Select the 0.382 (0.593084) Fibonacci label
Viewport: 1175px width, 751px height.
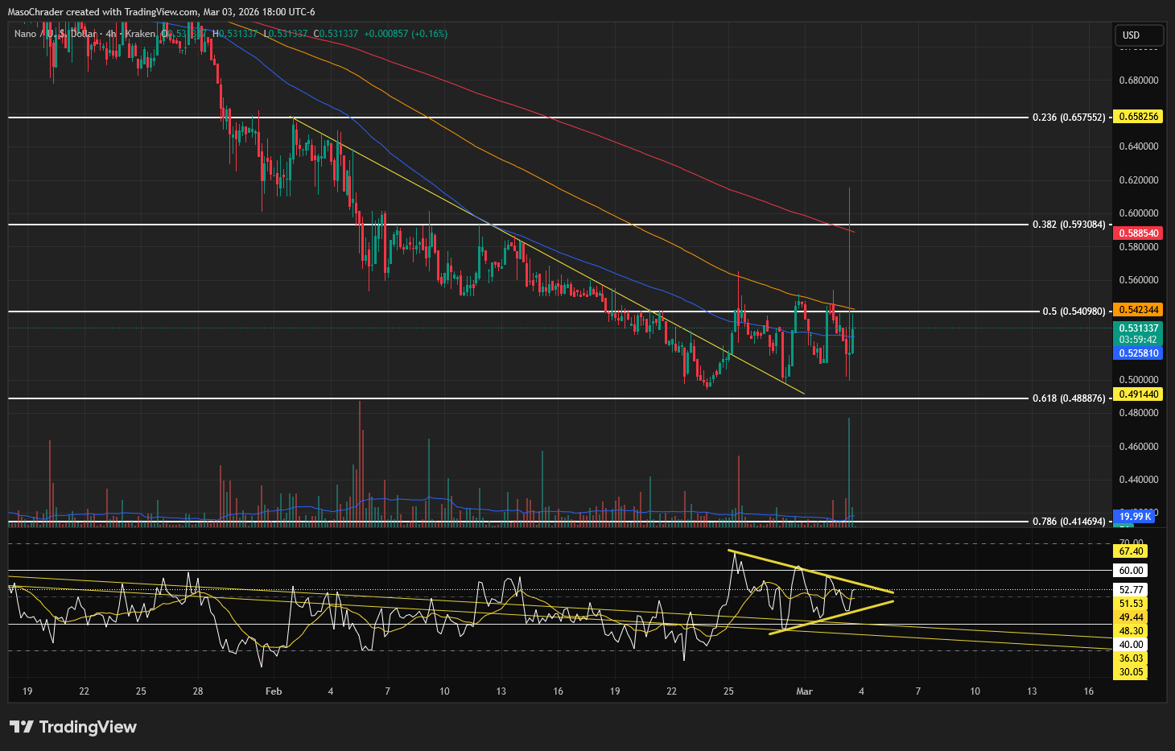[x=1069, y=225]
